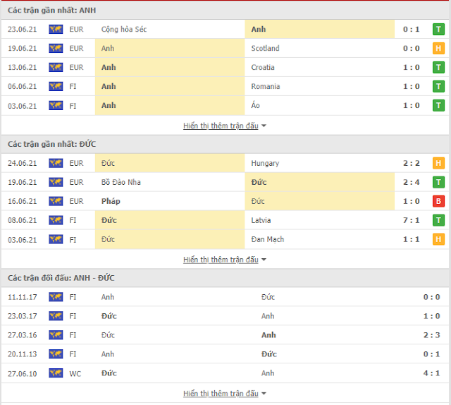Click the orange H badge for Đan Mạch match
The height and width of the screenshot is (405, 451).
pos(438,239)
